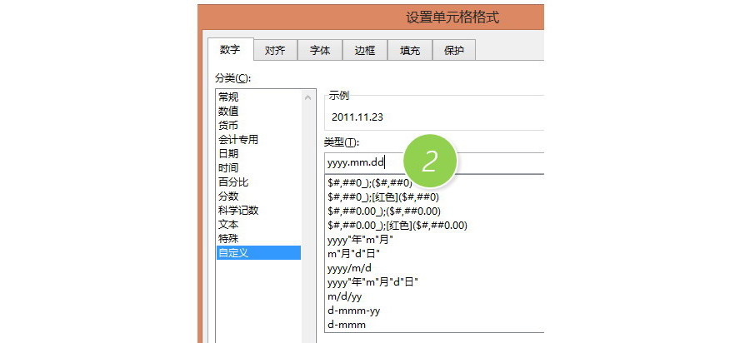Select 会计专用 in the category list
This screenshot has width=750, height=343.
click(259, 140)
